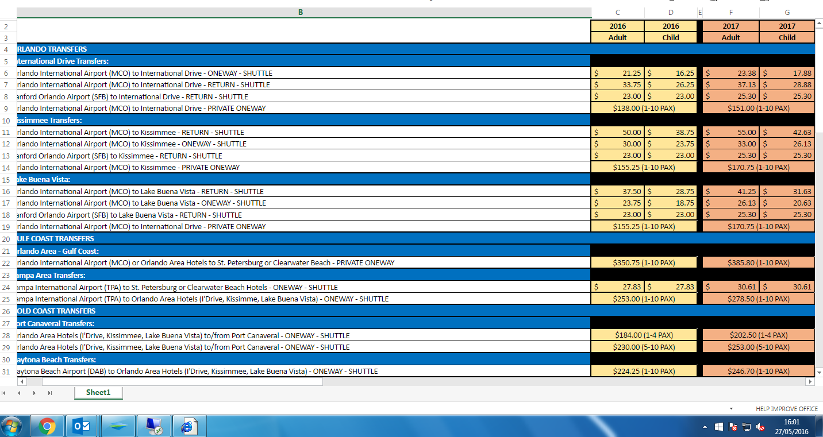Select row 31 header

[x=6, y=372]
